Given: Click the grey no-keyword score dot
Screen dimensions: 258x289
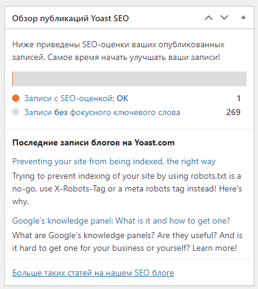Looking at the screenshot, I should (16, 112).
